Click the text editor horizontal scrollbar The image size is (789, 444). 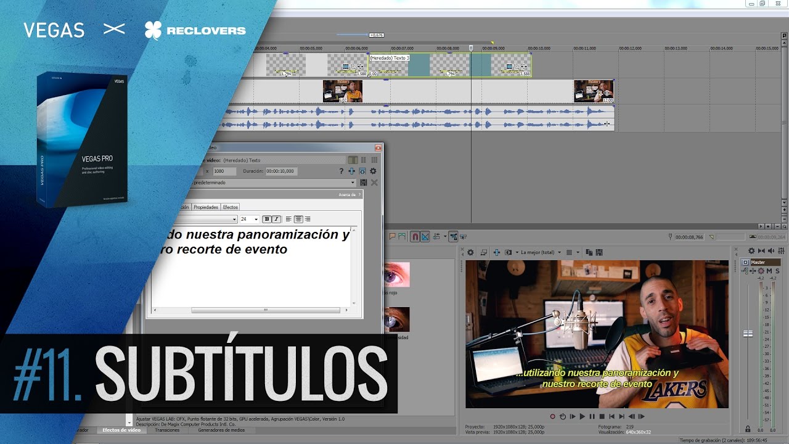coord(265,310)
